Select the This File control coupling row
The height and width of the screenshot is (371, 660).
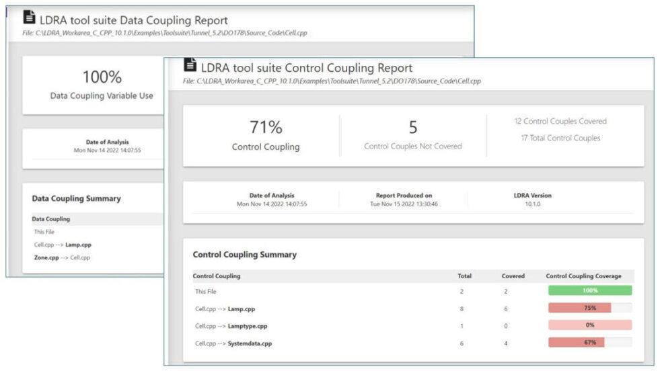pos(413,291)
